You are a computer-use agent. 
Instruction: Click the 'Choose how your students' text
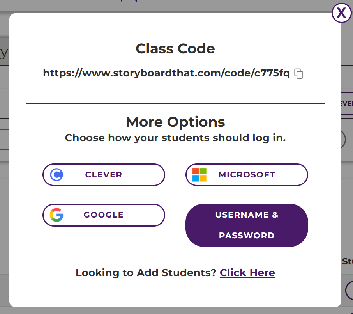(175, 138)
